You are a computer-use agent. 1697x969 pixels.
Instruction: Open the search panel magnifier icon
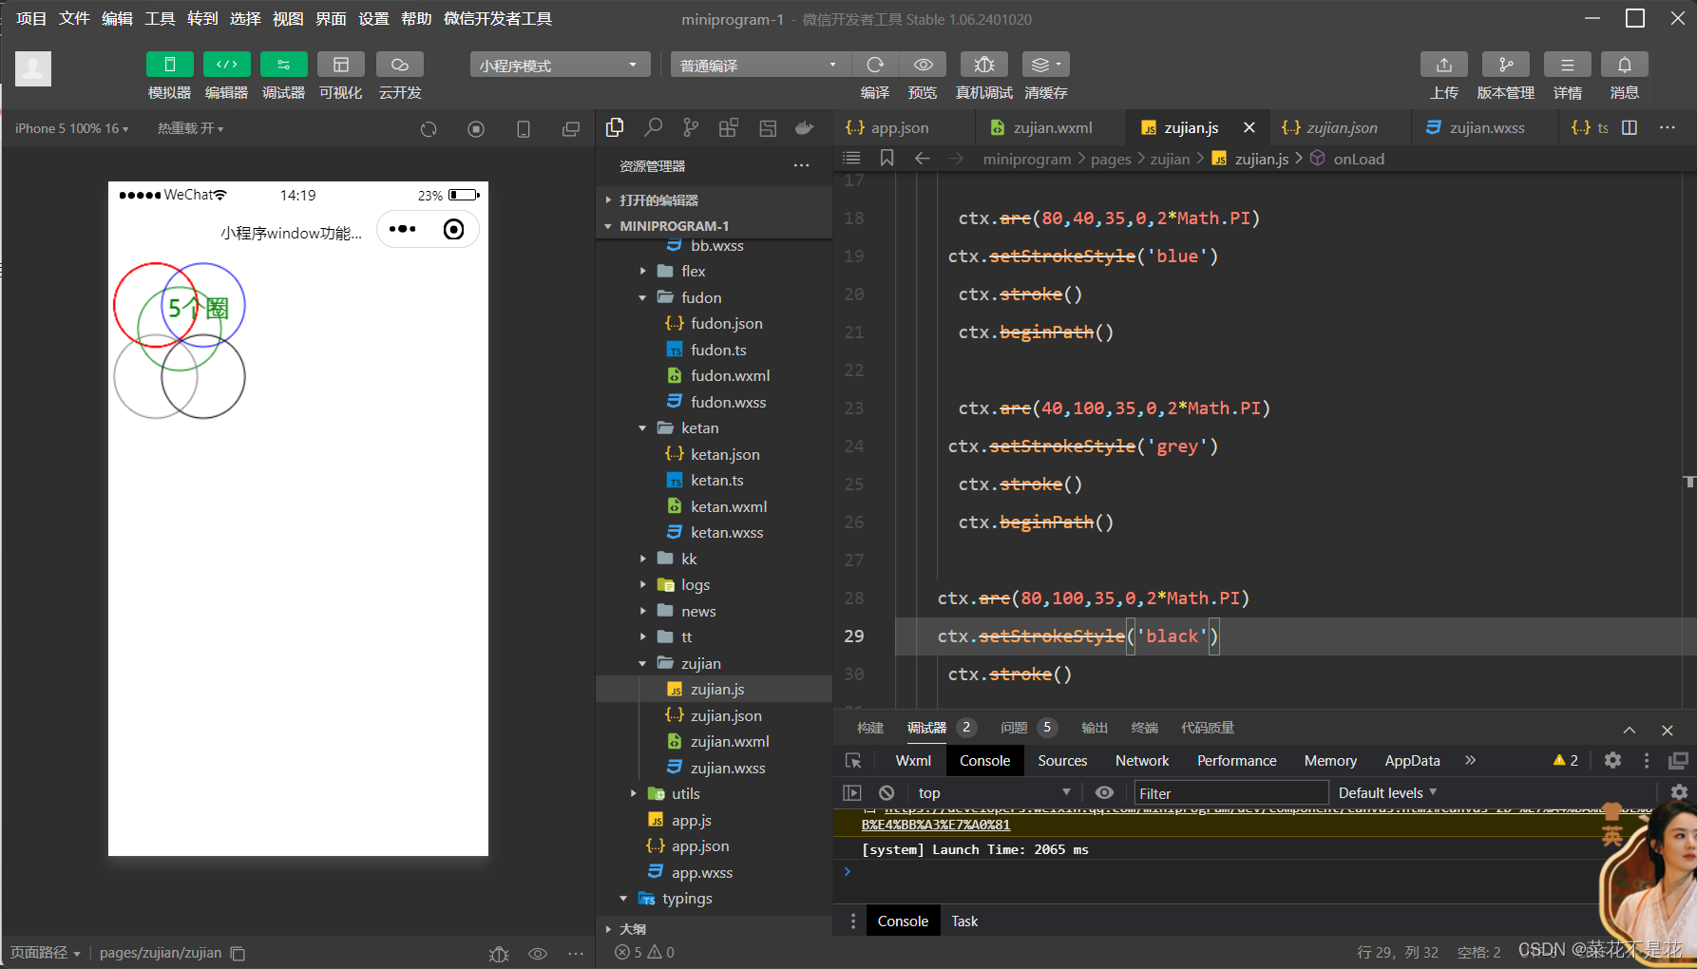653,128
